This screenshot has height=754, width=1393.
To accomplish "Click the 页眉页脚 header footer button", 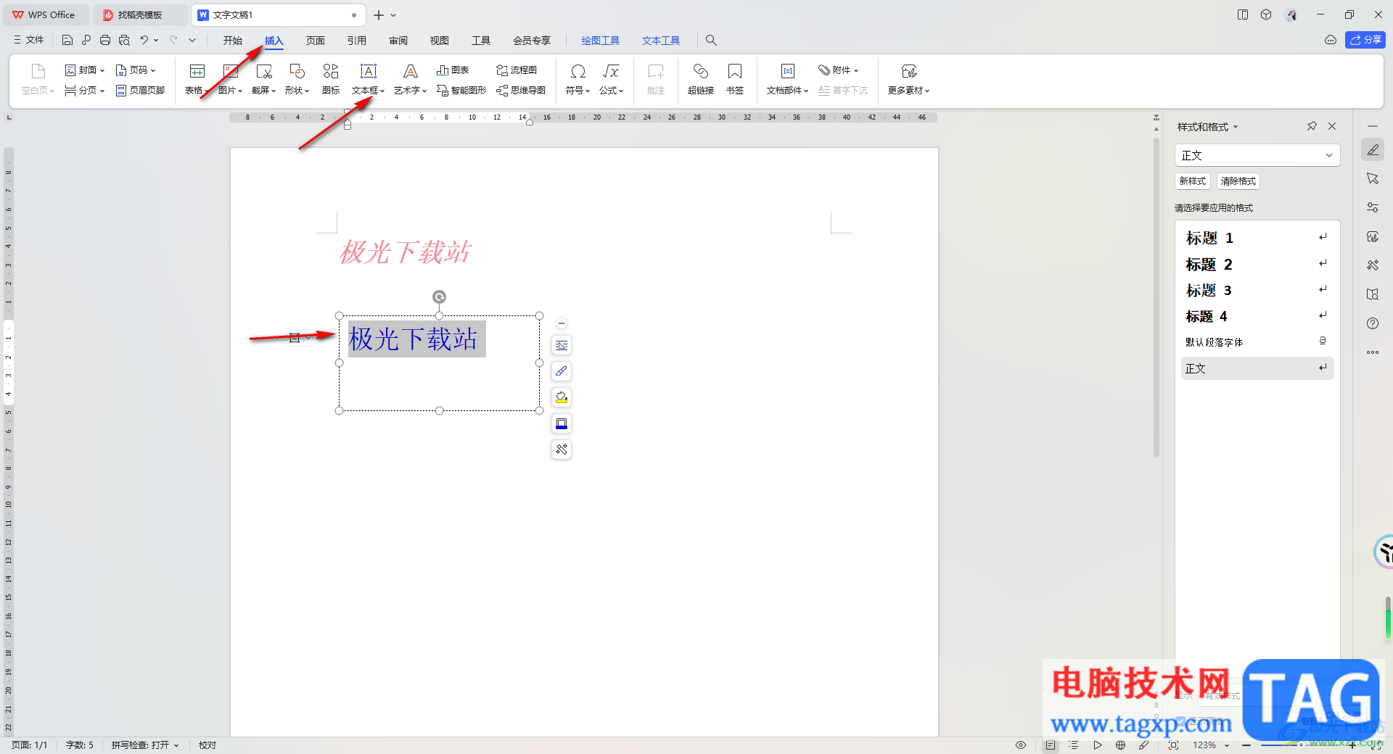I will [141, 91].
